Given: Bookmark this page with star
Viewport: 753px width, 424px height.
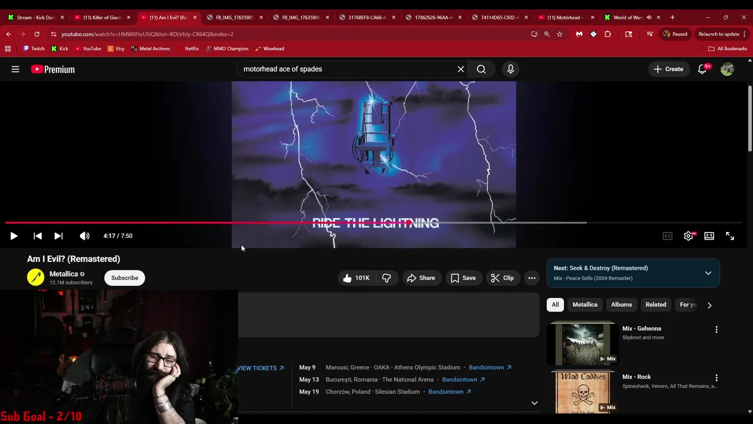Looking at the screenshot, I should (x=559, y=34).
